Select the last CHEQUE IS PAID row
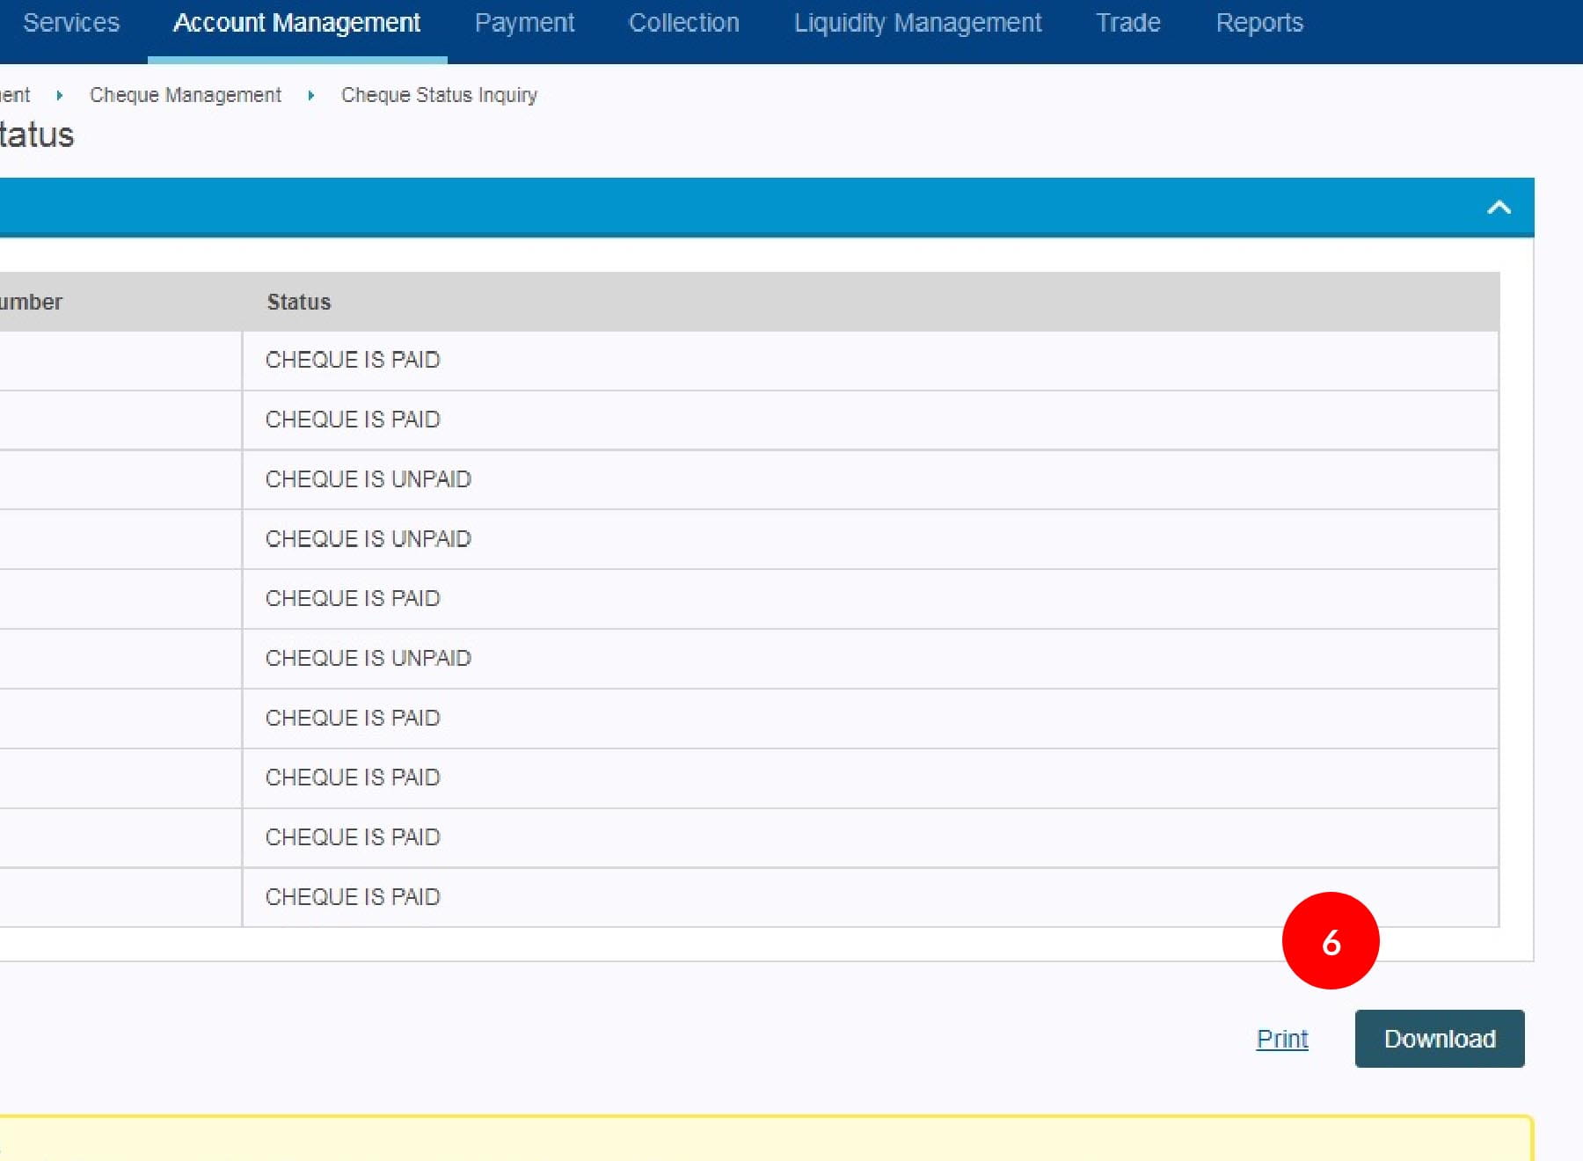Viewport: 1583px width, 1161px height. pyautogui.click(x=353, y=897)
